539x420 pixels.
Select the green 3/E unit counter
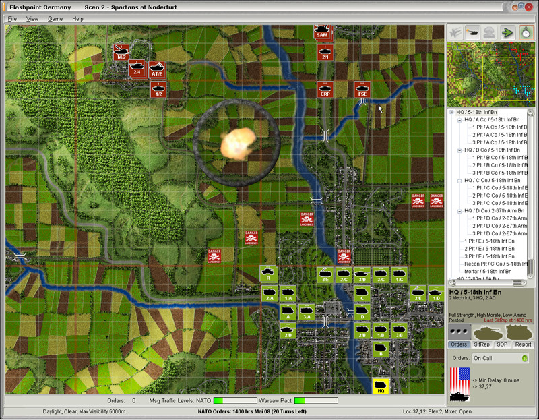point(325,275)
